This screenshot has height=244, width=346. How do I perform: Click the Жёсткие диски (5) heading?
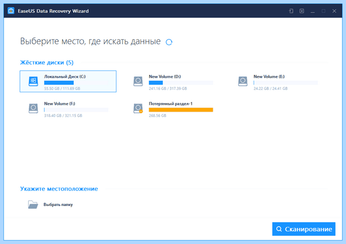pos(47,63)
